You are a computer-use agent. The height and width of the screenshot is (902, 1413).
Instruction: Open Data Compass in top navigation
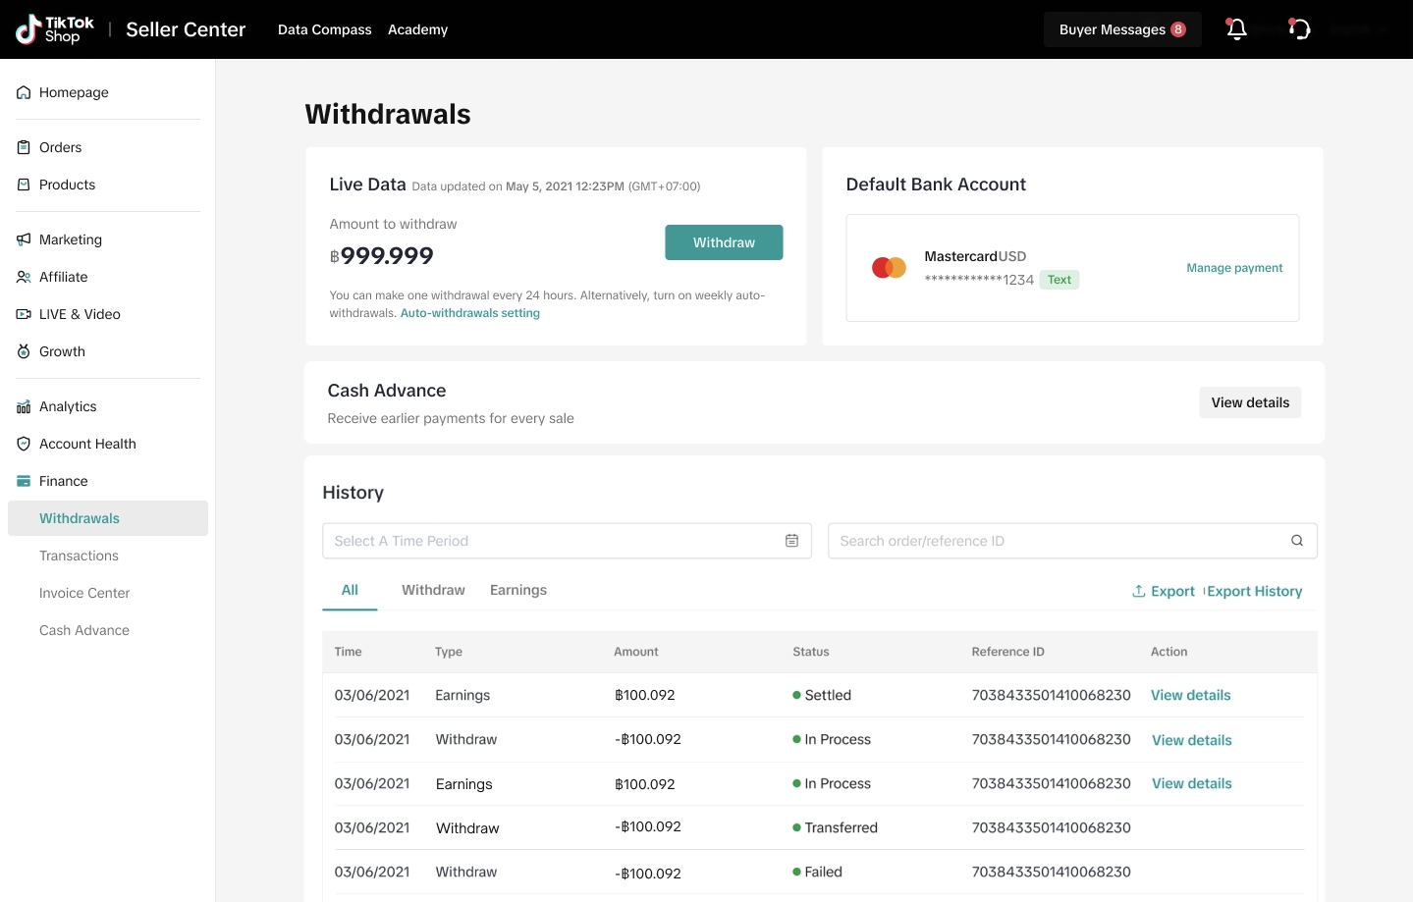pyautogui.click(x=324, y=29)
